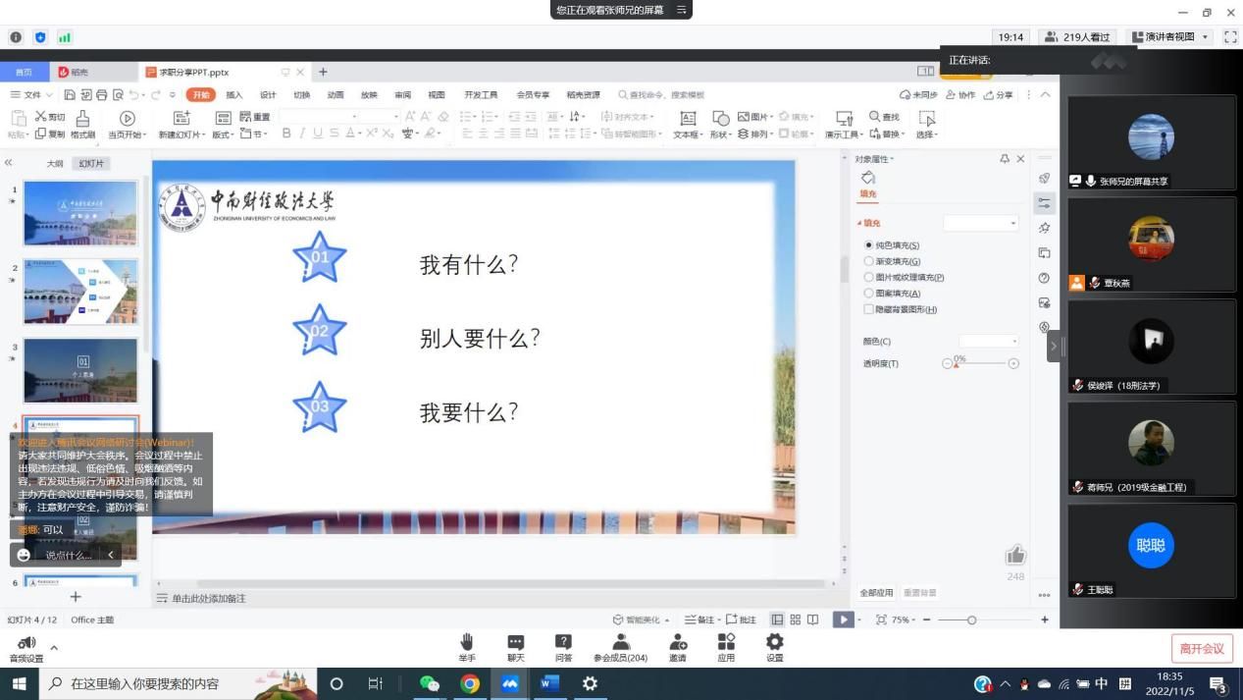Select slide 2 thumbnail in the panel
1243x700 pixels.
80,292
